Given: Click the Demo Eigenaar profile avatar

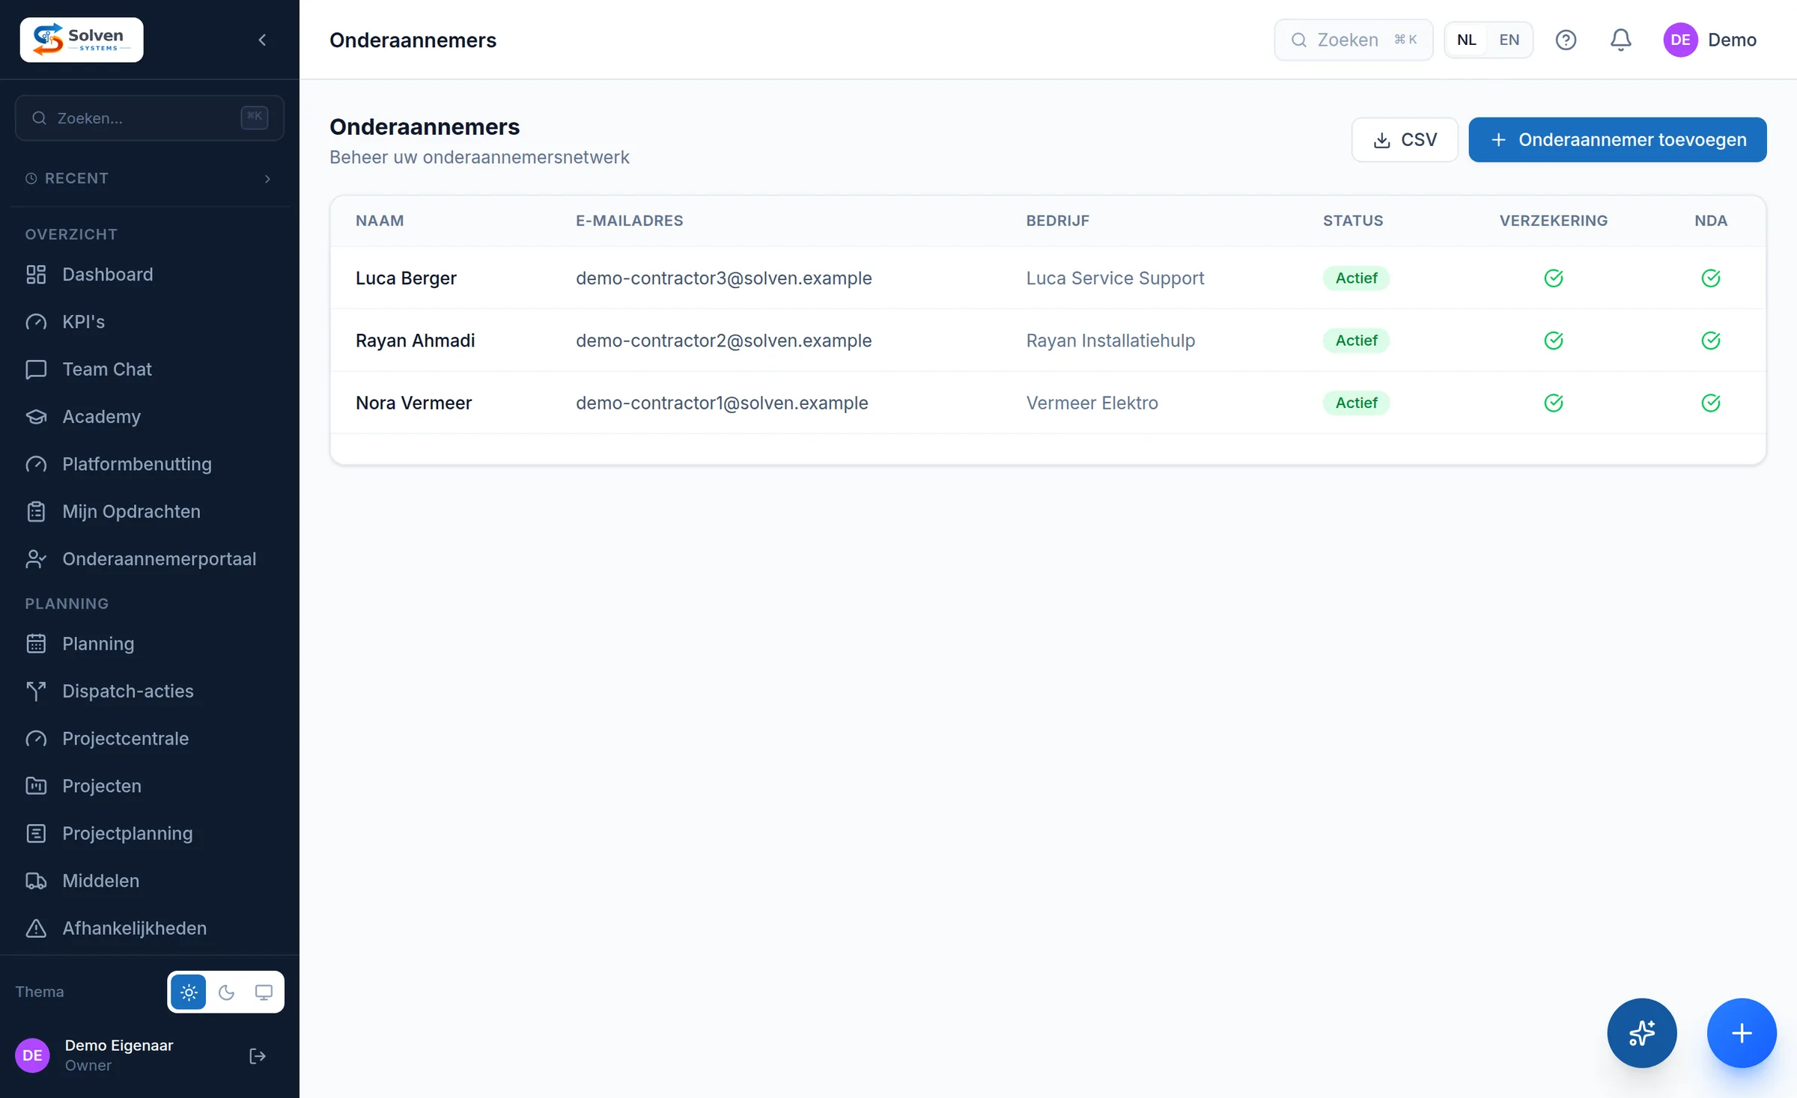Looking at the screenshot, I should tap(32, 1055).
